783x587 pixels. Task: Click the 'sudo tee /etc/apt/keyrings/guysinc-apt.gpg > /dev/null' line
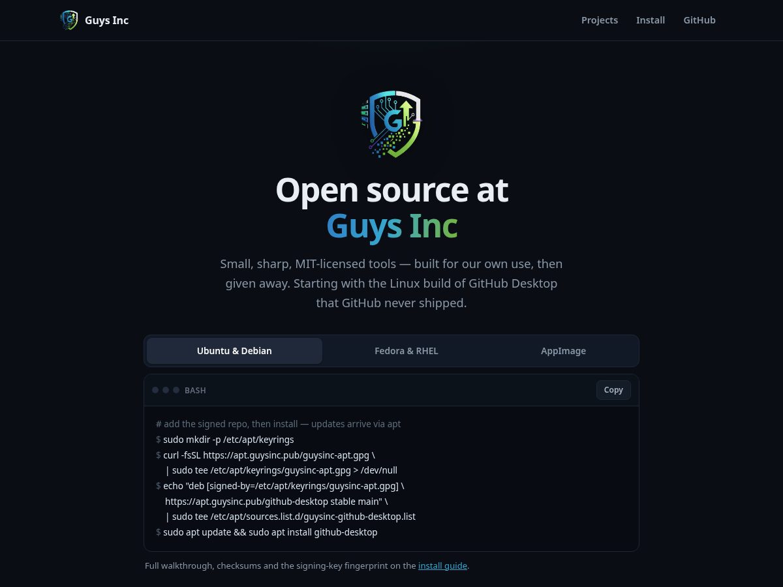coord(281,470)
